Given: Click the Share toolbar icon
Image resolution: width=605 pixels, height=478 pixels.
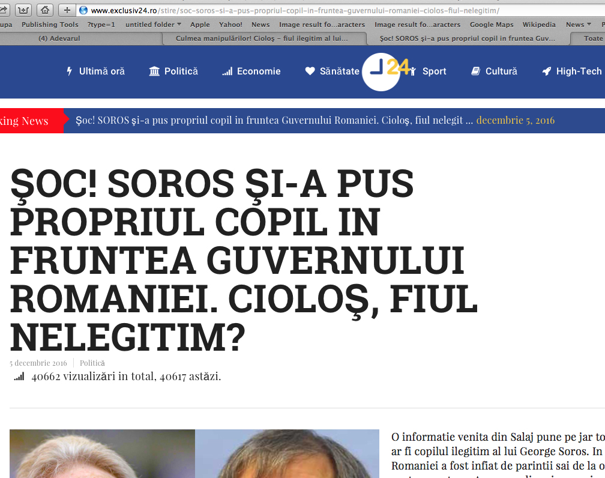Looking at the screenshot, I should pyautogui.click(x=4, y=10).
